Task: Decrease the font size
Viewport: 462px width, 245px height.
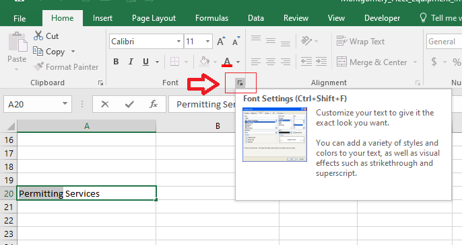Action: (236, 42)
